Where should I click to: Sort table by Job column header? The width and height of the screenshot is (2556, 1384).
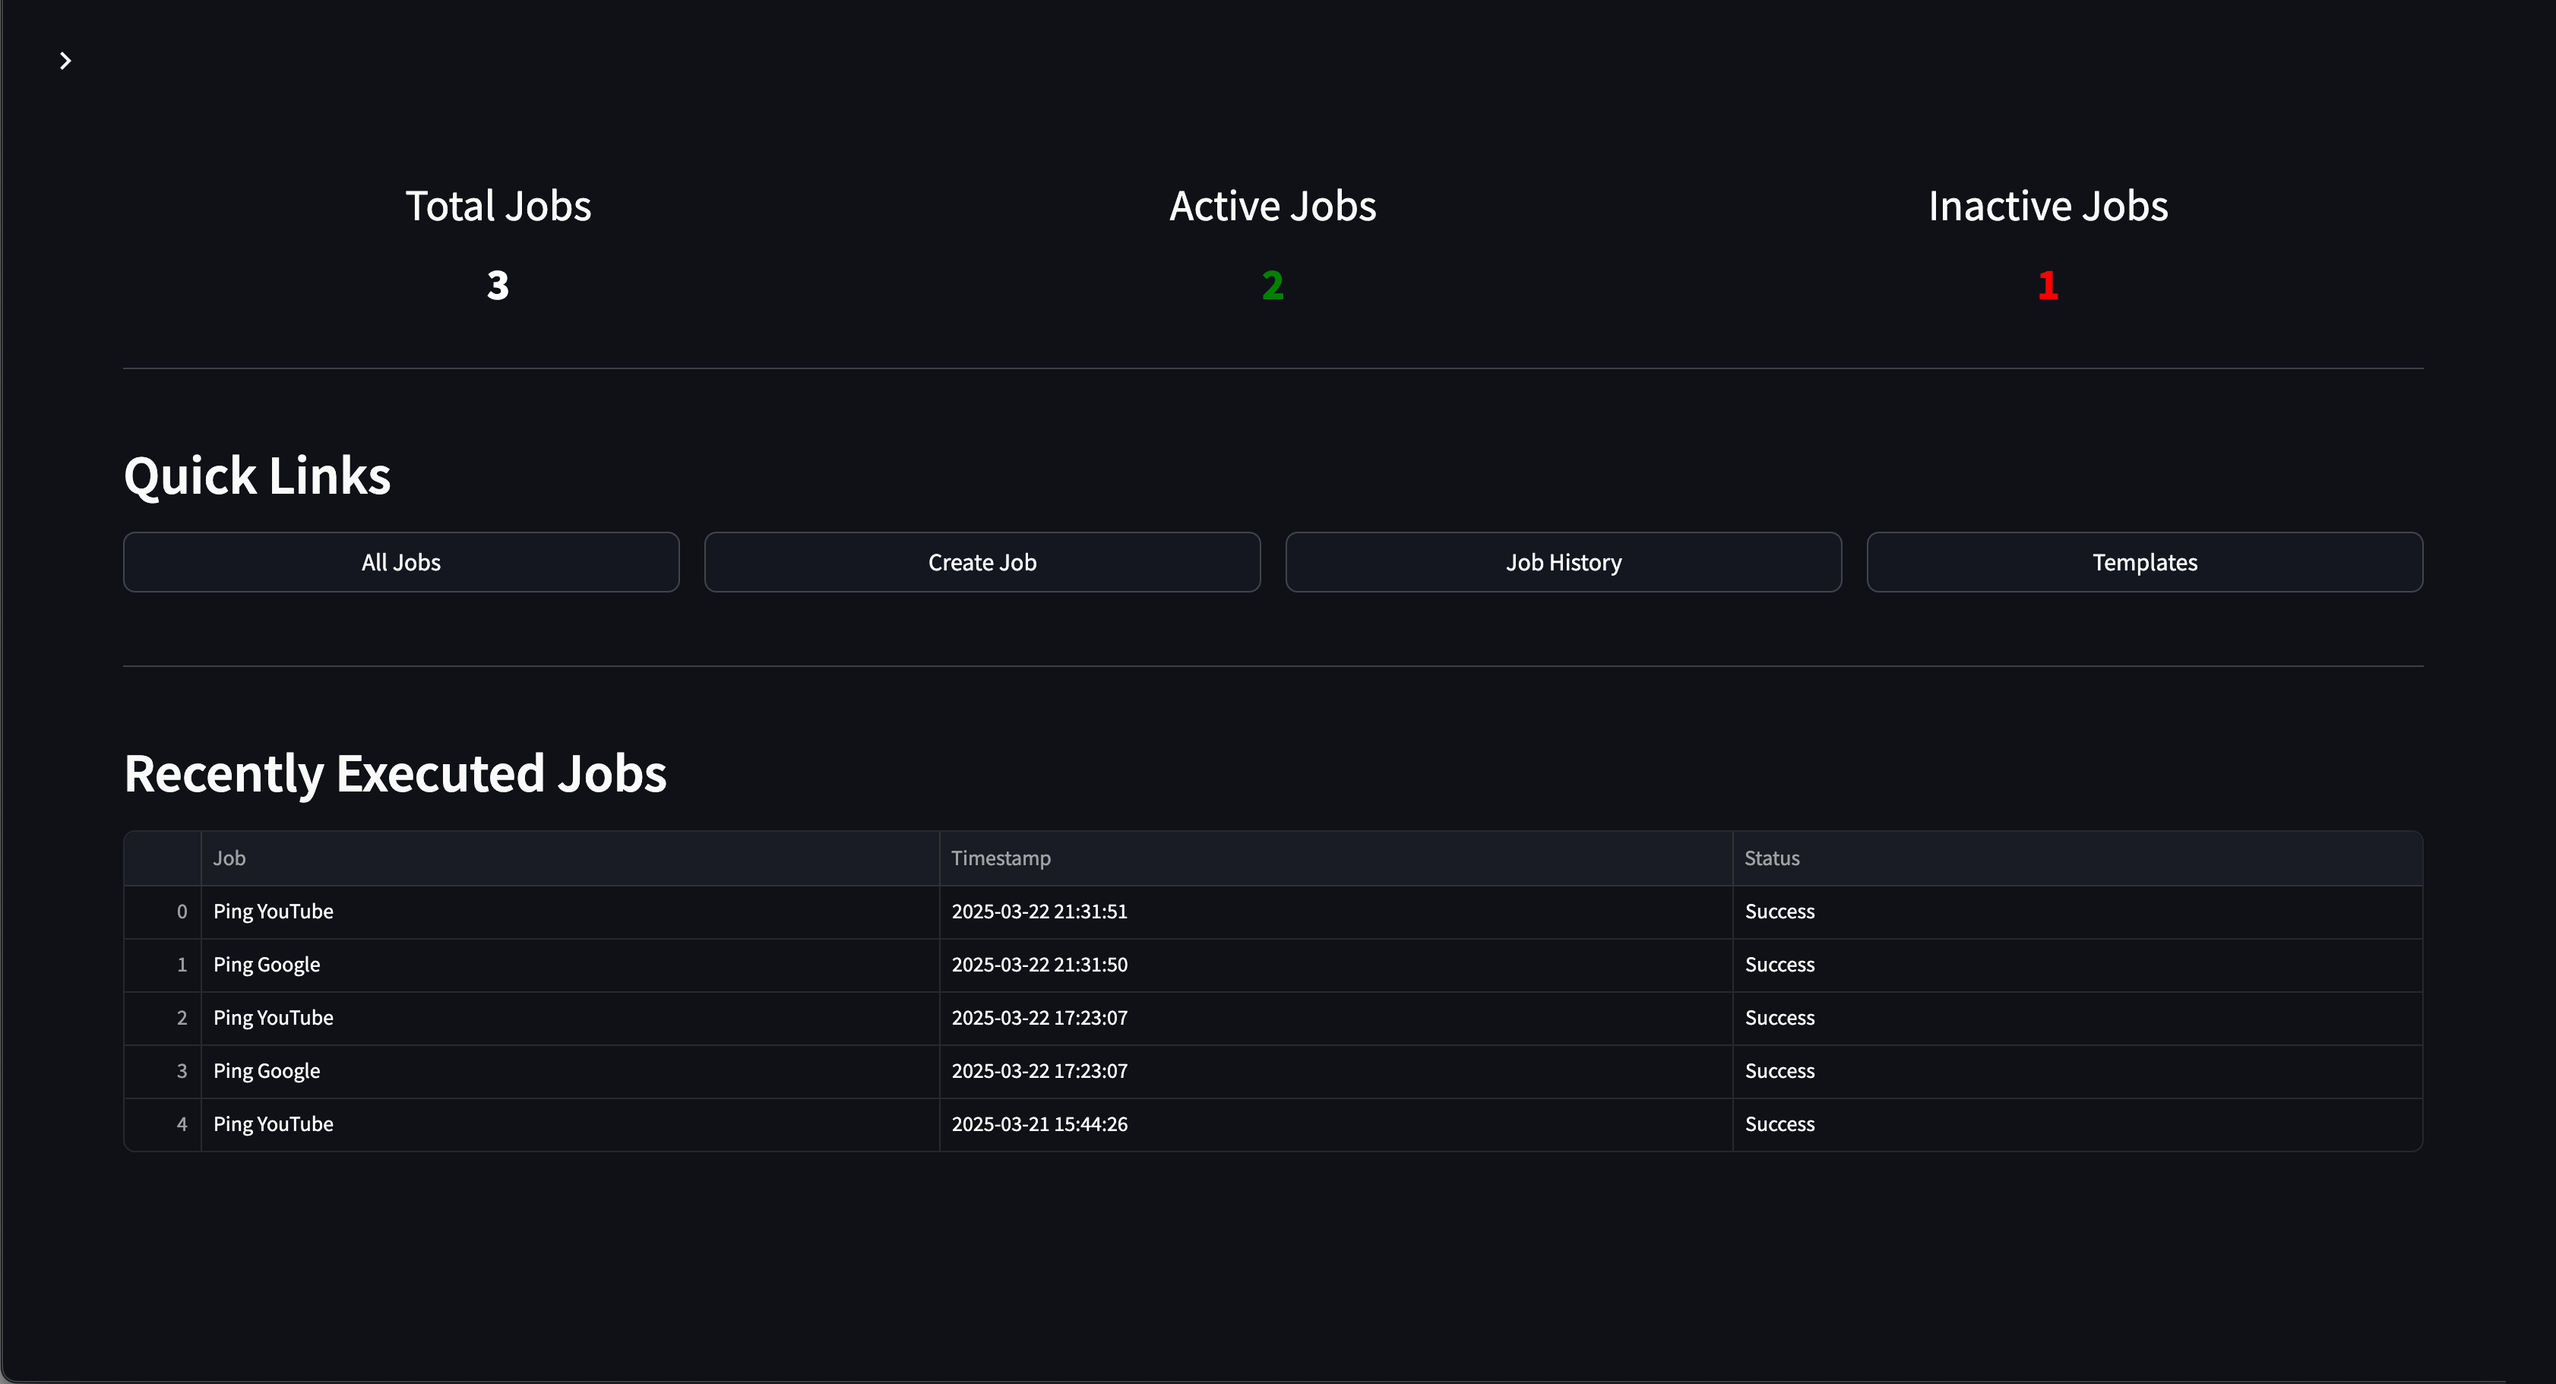(x=229, y=858)
